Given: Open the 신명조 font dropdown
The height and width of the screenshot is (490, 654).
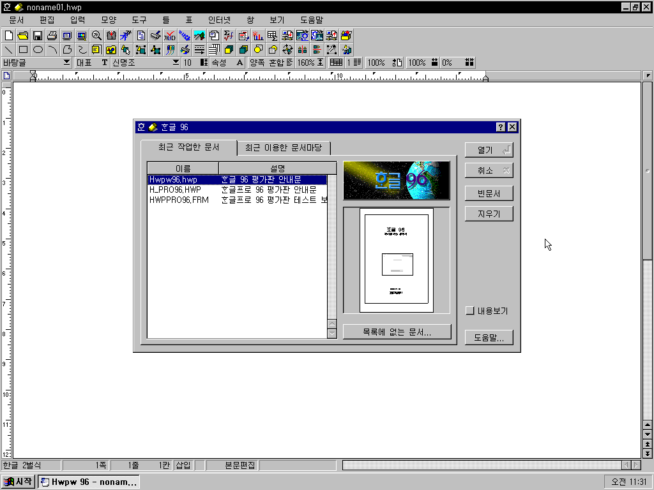Looking at the screenshot, I should click(x=176, y=63).
